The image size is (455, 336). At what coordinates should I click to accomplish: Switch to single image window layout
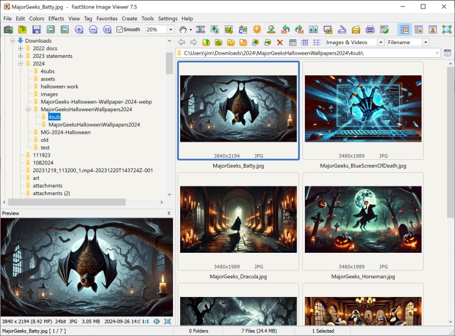point(433,29)
